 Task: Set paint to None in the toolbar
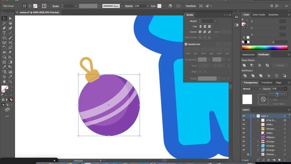pyautogui.click(x=11, y=100)
